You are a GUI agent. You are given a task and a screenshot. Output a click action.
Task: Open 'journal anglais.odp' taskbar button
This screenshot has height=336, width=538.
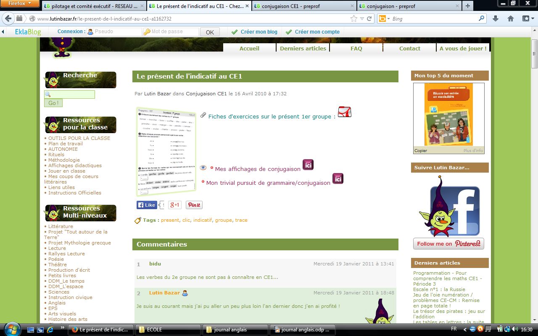point(303,330)
